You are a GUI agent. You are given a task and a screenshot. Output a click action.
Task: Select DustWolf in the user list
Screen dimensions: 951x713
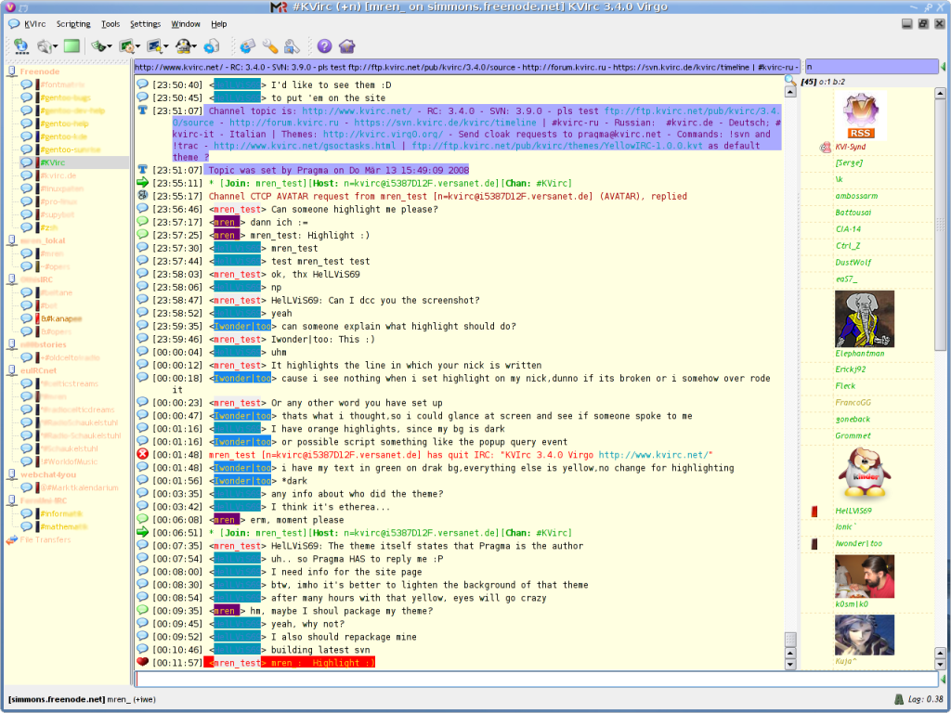(x=853, y=263)
